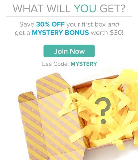The width and height of the screenshot is (138, 160).
Task: Click "your first box" text
Action: [x=86, y=25]
